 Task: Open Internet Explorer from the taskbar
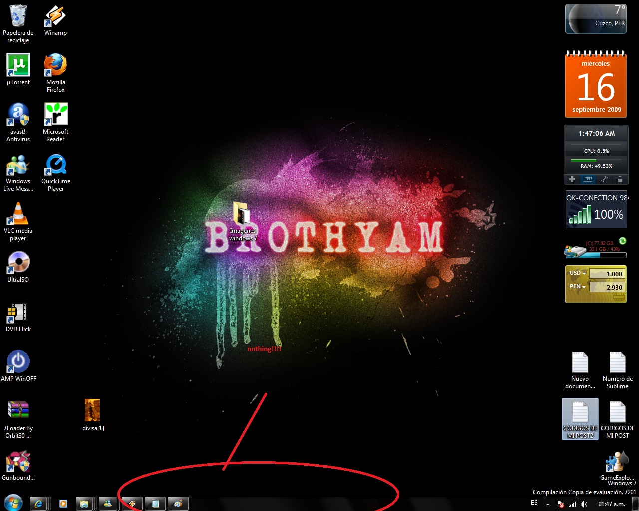[38, 504]
